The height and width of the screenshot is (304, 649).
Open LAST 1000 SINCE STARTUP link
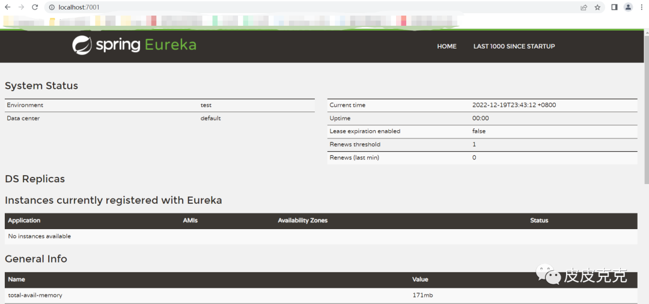514,46
